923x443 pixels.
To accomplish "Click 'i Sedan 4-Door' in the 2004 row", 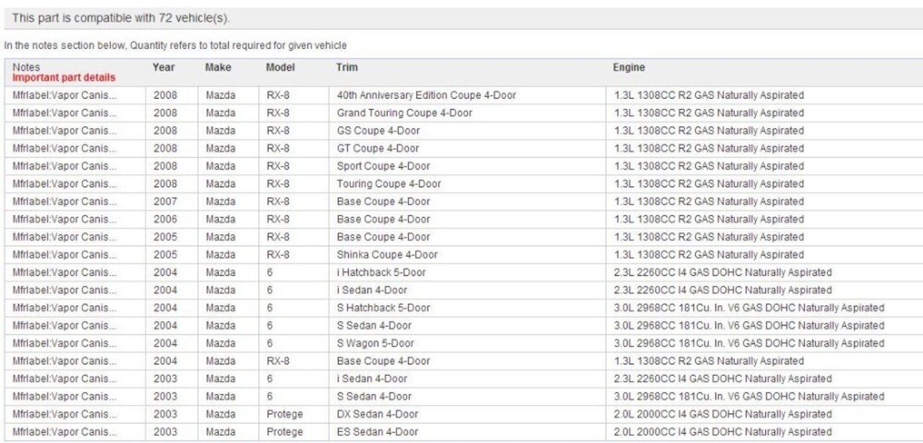I will coord(371,289).
